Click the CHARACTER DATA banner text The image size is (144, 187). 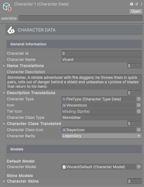(x=36, y=30)
